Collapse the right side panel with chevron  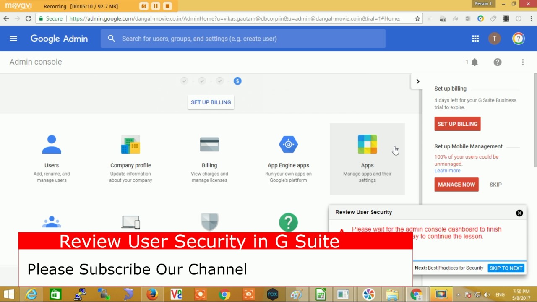point(417,81)
